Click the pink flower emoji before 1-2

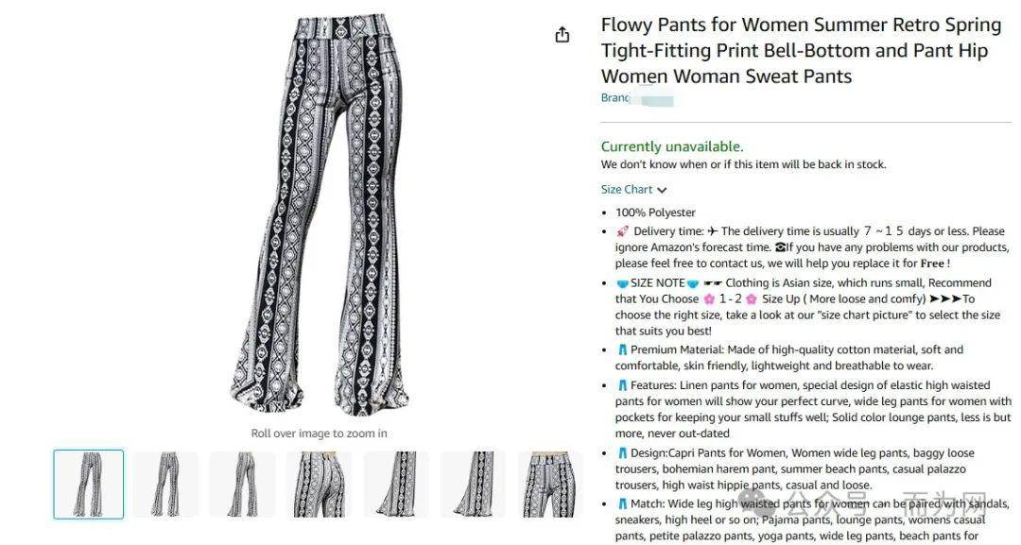(709, 299)
